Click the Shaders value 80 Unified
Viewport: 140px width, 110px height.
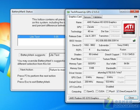click(93, 54)
